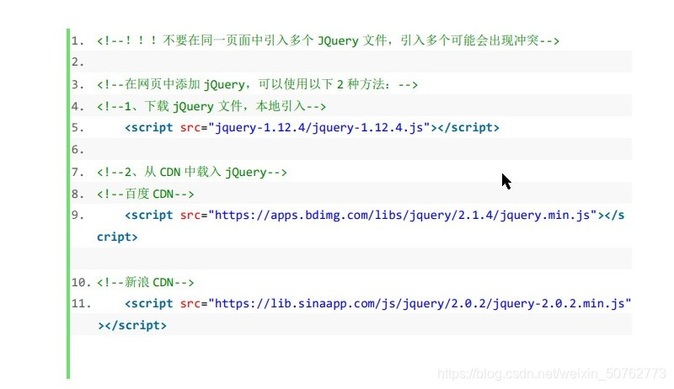Click line number 10.
674x389 pixels.
point(81,283)
